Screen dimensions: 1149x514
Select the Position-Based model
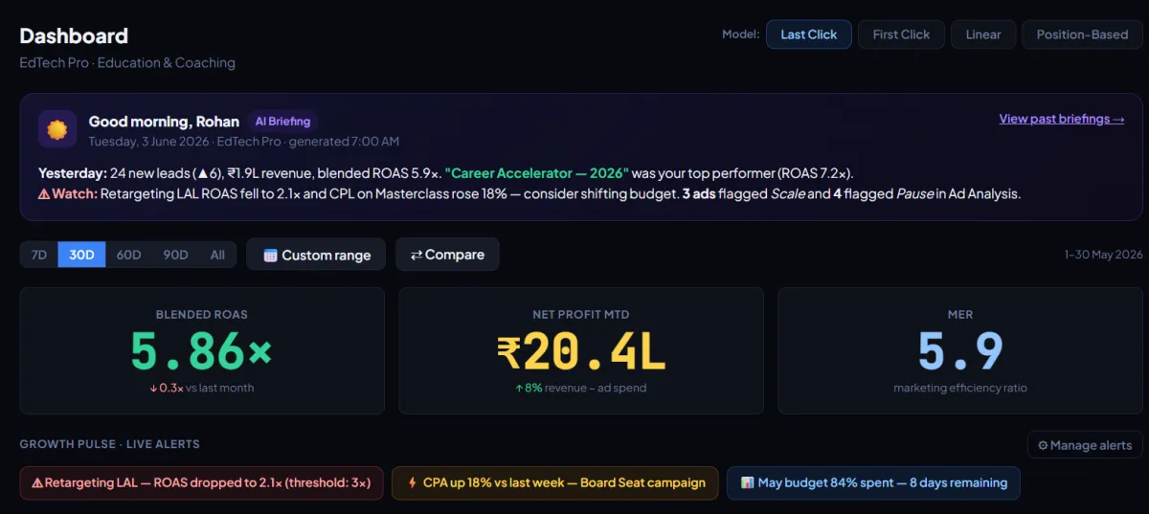point(1082,34)
